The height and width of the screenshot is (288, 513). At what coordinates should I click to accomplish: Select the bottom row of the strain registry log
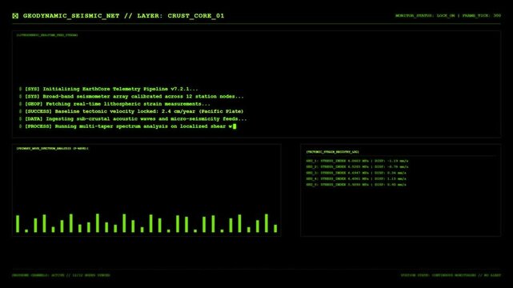356,185
